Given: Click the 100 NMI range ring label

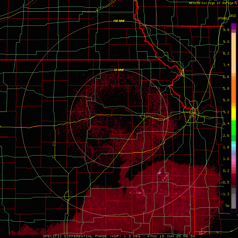Looking at the screenshot, I should point(119,21).
